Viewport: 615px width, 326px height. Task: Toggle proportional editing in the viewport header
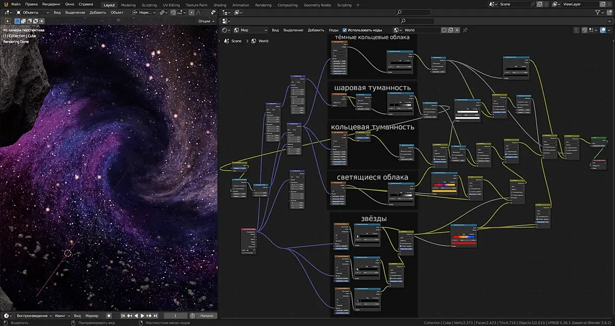tap(191, 12)
